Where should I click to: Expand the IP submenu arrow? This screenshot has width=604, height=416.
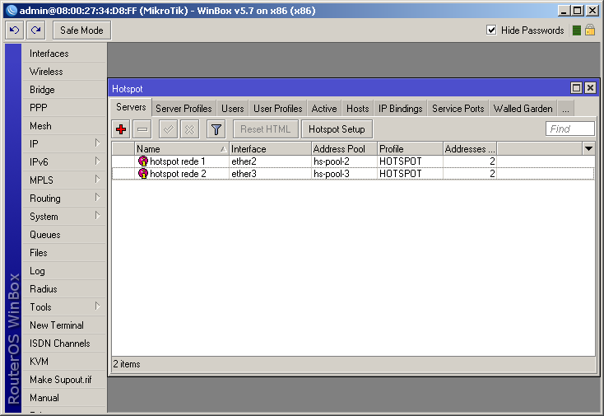point(97,143)
